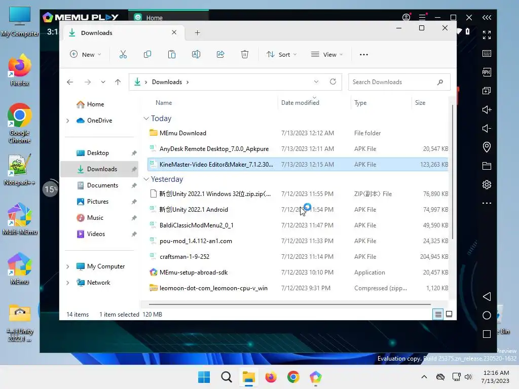The image size is (519, 389).
Task: Click the horizontal scrollbar of file list
Action: (289, 304)
